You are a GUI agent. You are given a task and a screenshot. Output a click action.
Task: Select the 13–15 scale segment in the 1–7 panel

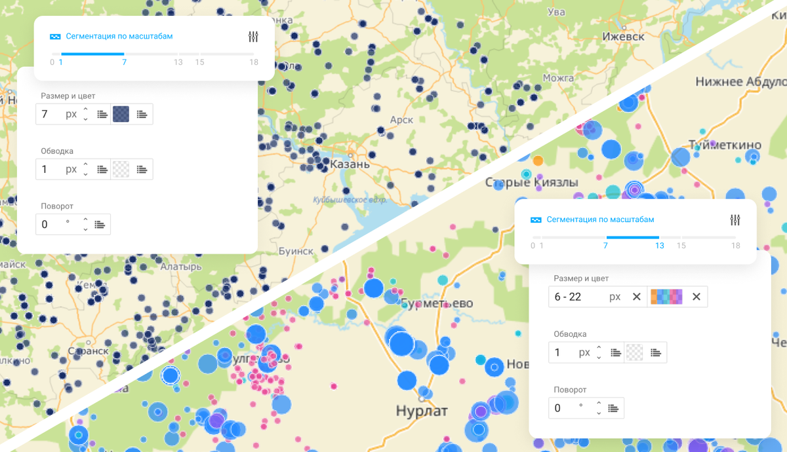coord(189,54)
